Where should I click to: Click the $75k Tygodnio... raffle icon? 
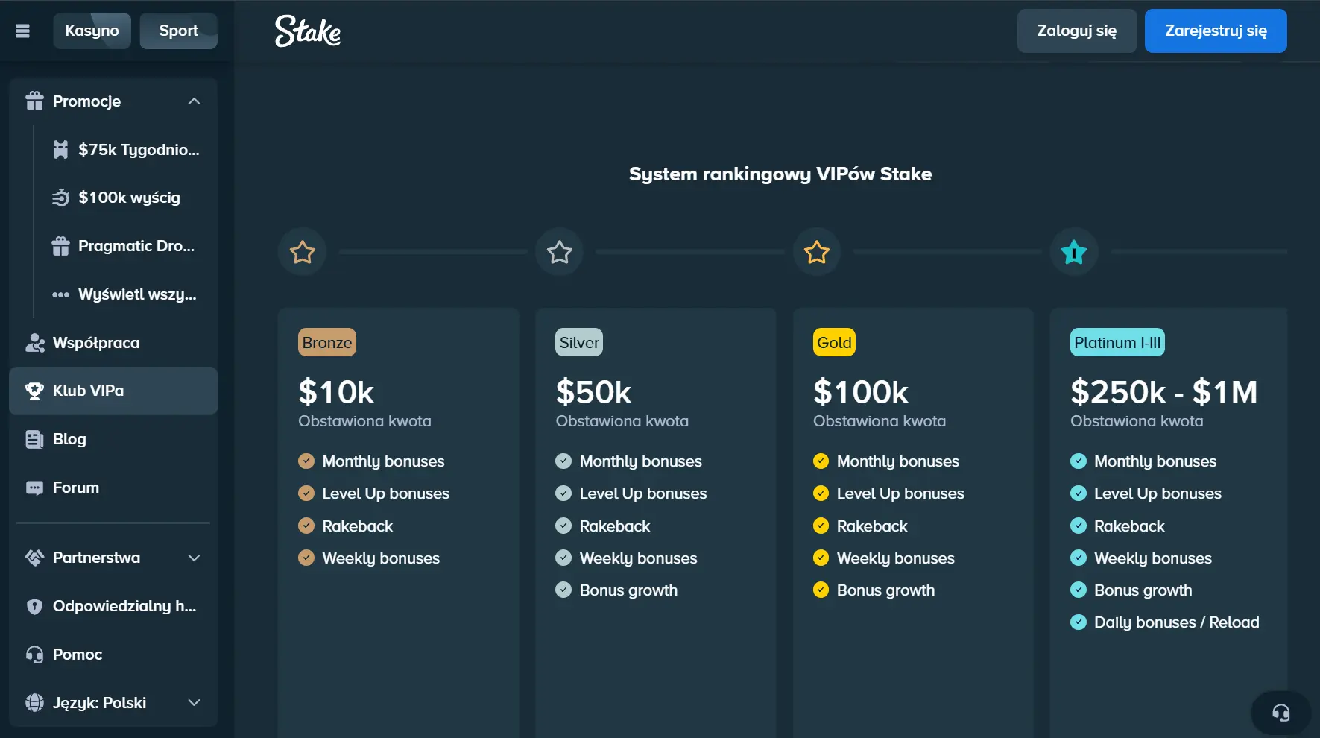click(60, 150)
